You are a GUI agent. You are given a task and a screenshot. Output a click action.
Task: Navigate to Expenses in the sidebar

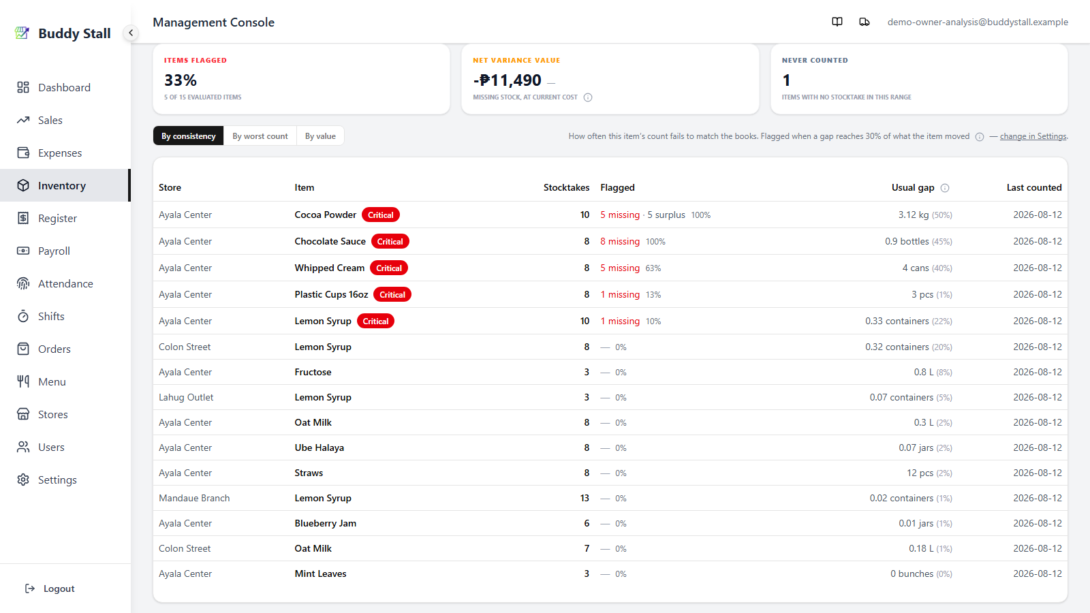coord(65,153)
